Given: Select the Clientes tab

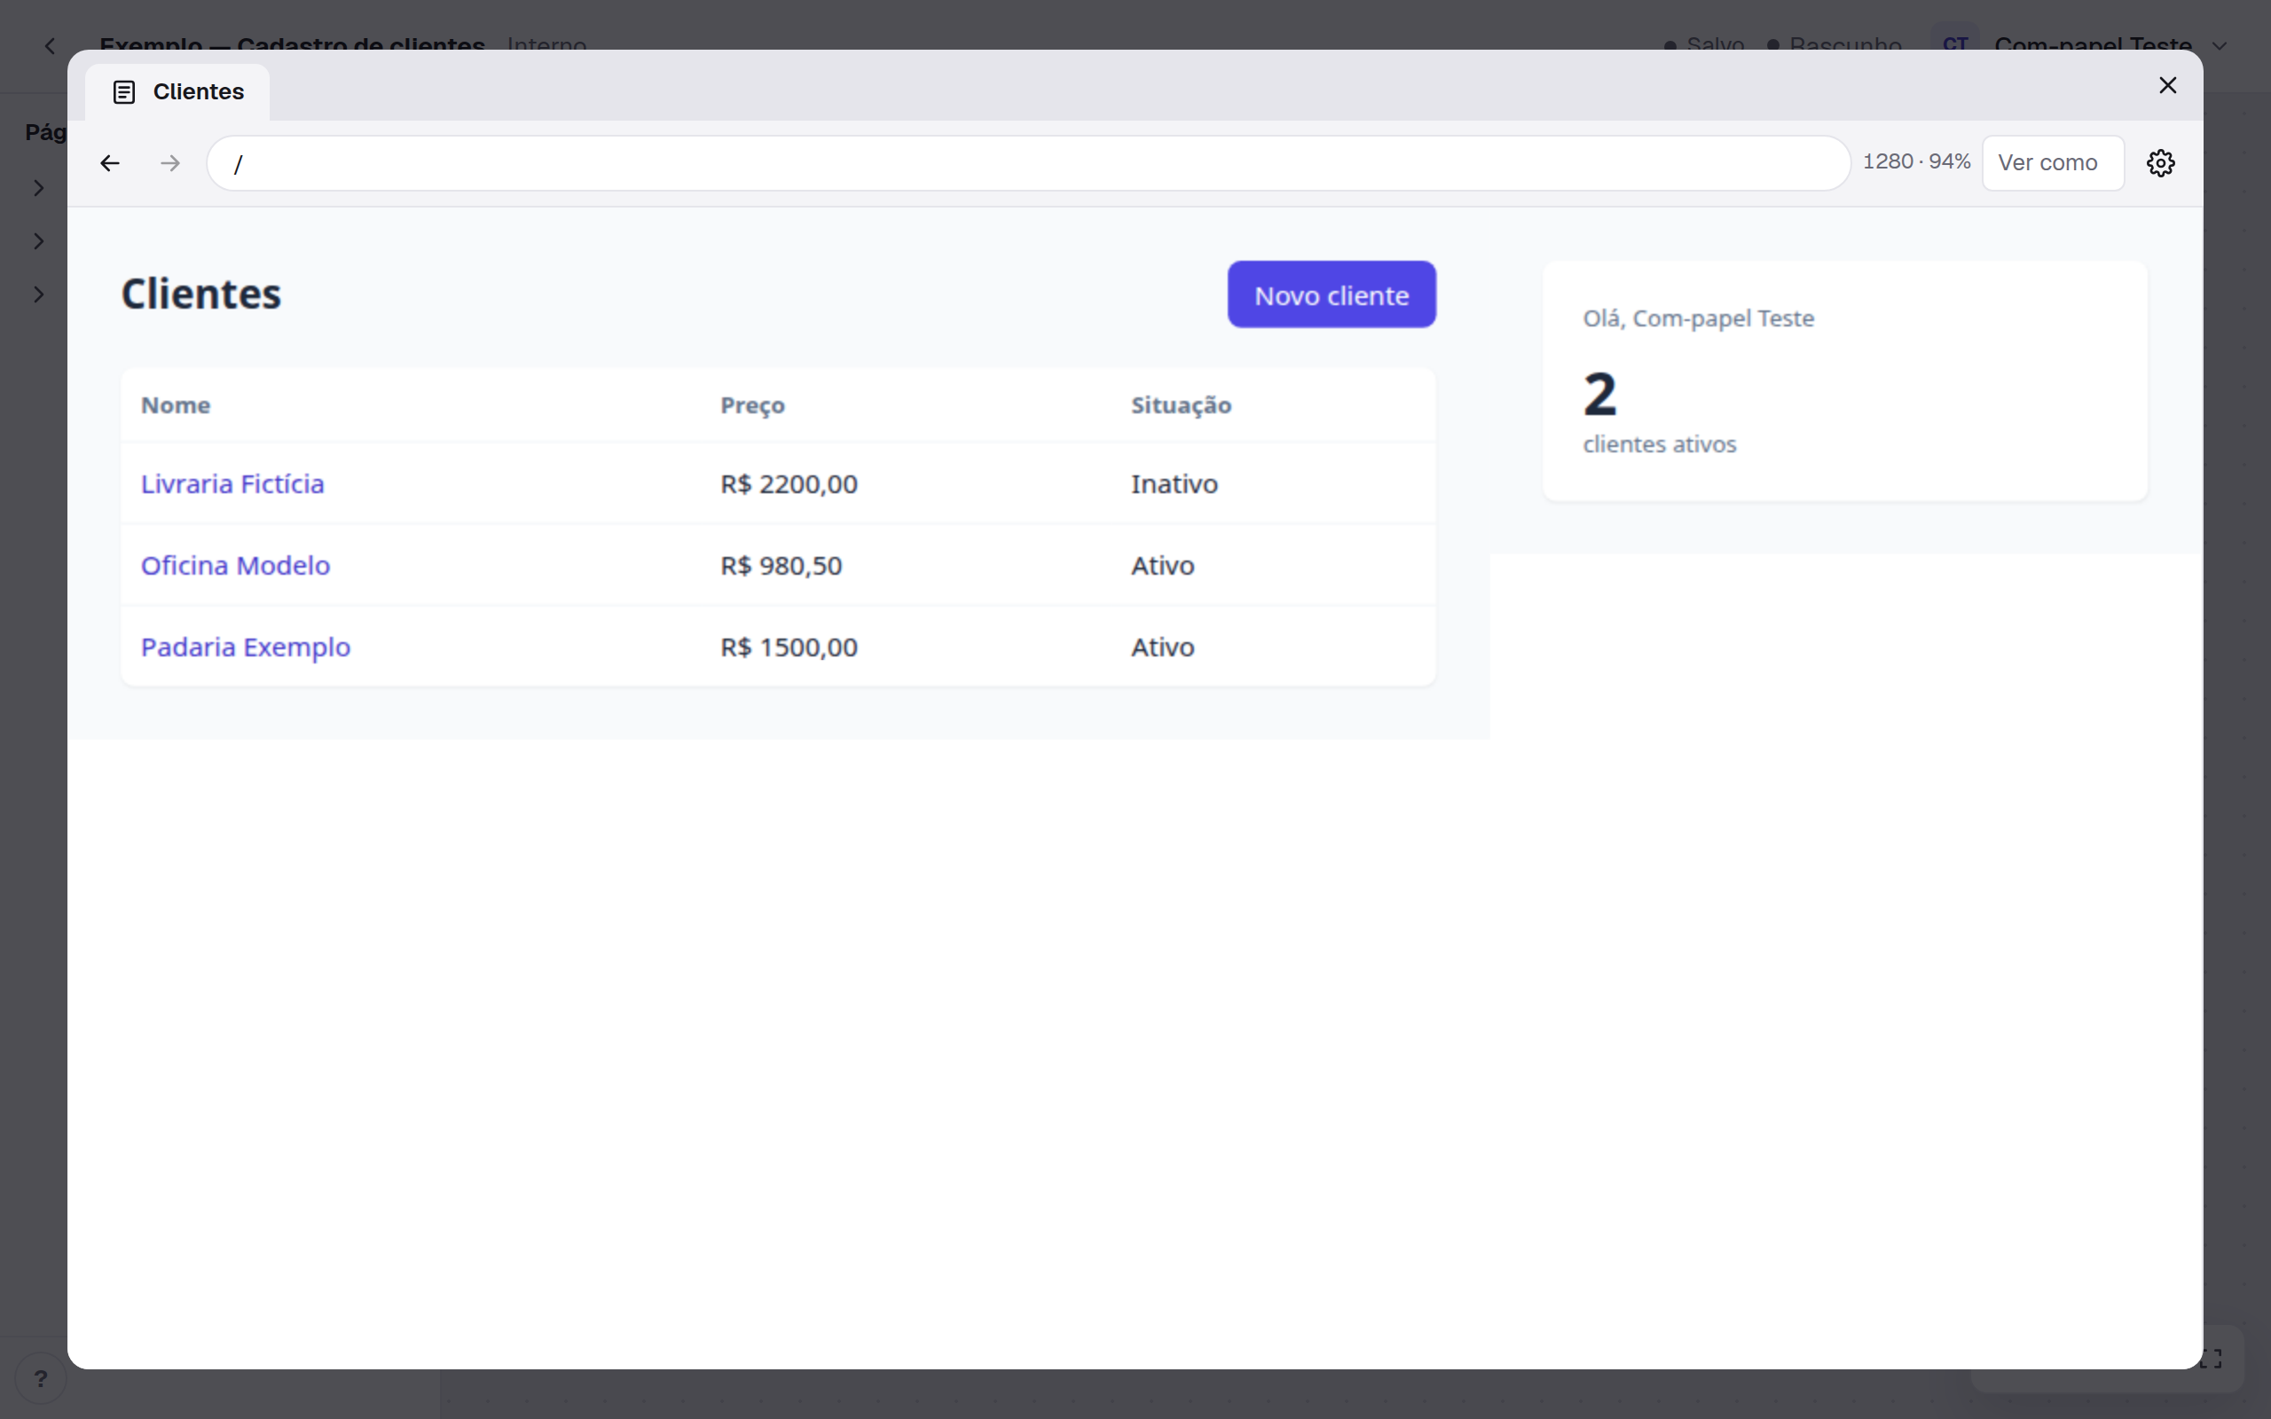Looking at the screenshot, I should pos(178,92).
